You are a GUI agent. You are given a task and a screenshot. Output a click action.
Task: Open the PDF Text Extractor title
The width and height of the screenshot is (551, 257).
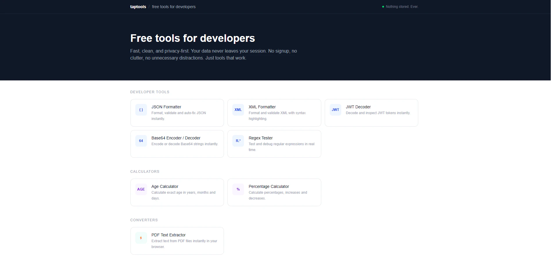point(168,235)
